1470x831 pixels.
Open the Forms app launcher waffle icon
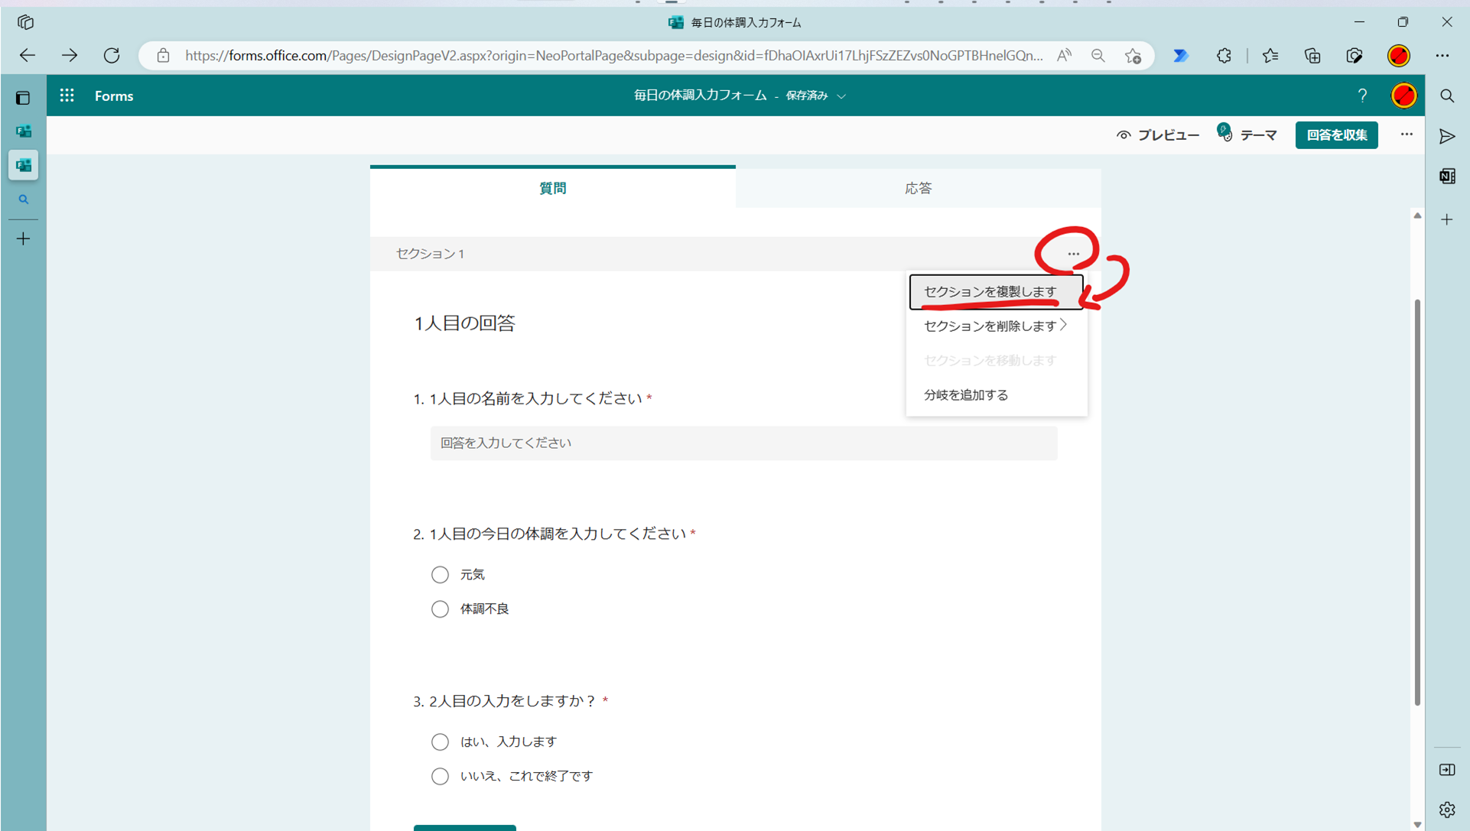click(67, 96)
